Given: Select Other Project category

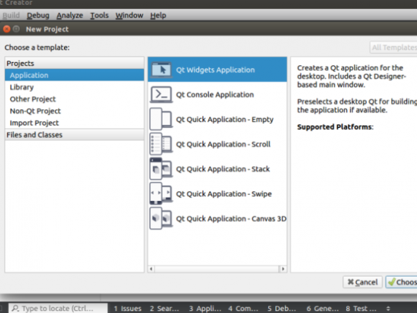Looking at the screenshot, I should click(x=33, y=99).
